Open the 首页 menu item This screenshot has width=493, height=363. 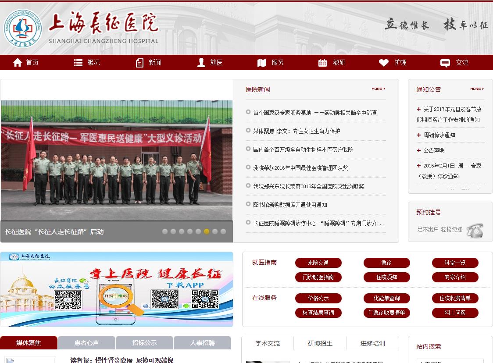click(x=32, y=63)
